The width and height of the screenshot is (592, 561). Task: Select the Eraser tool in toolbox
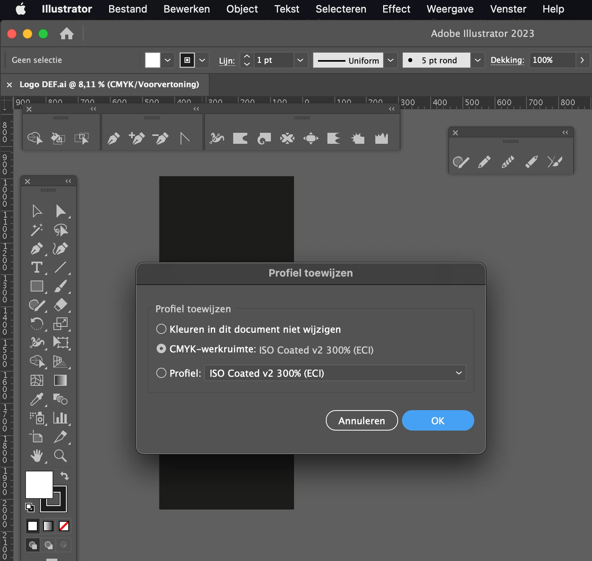60,305
